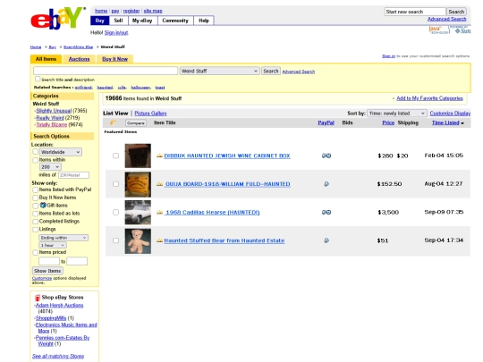
Task: Click the gallery icon beside Dibbuk wine cabinet
Action: coord(159,156)
